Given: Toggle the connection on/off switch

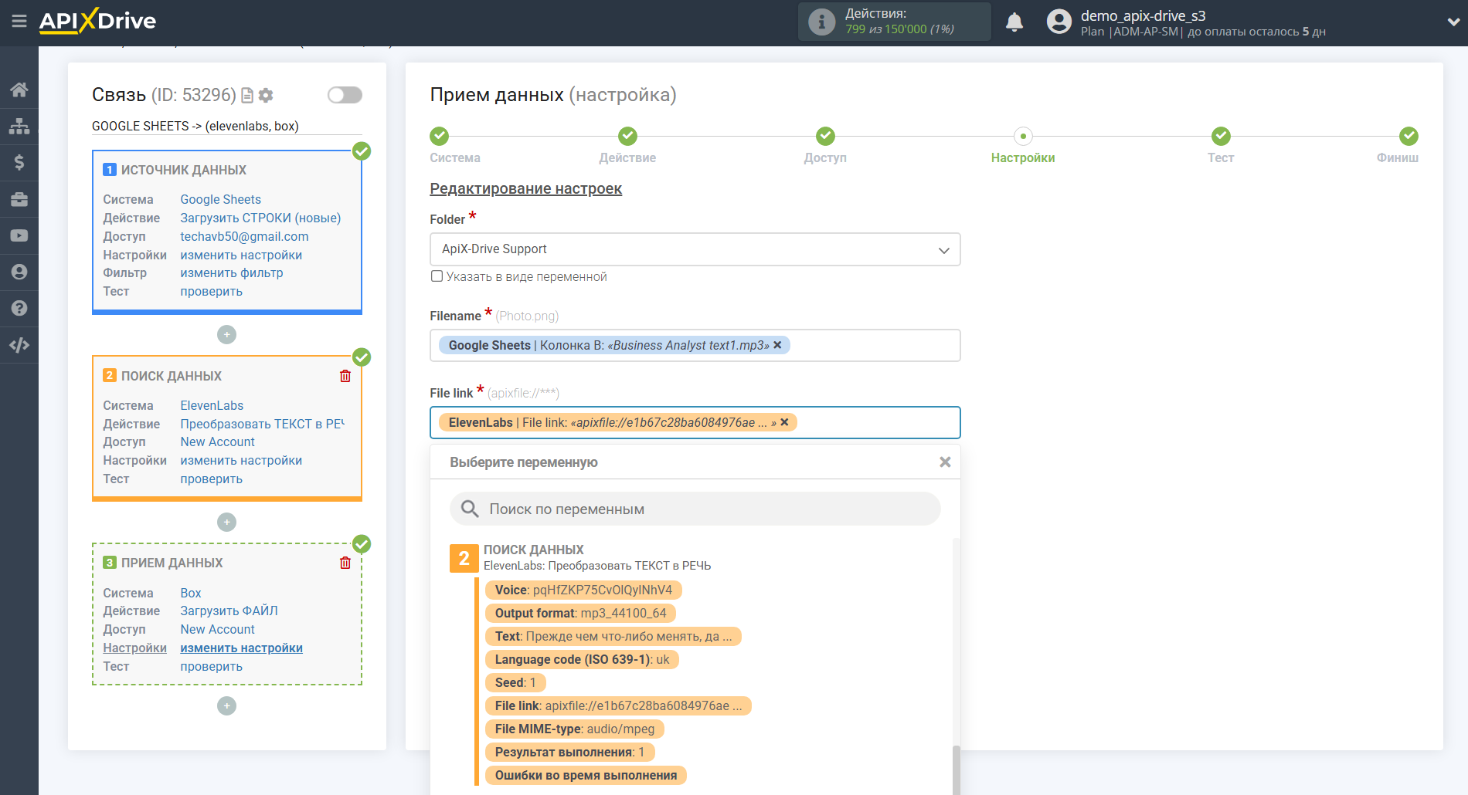Looking at the screenshot, I should click(x=345, y=95).
